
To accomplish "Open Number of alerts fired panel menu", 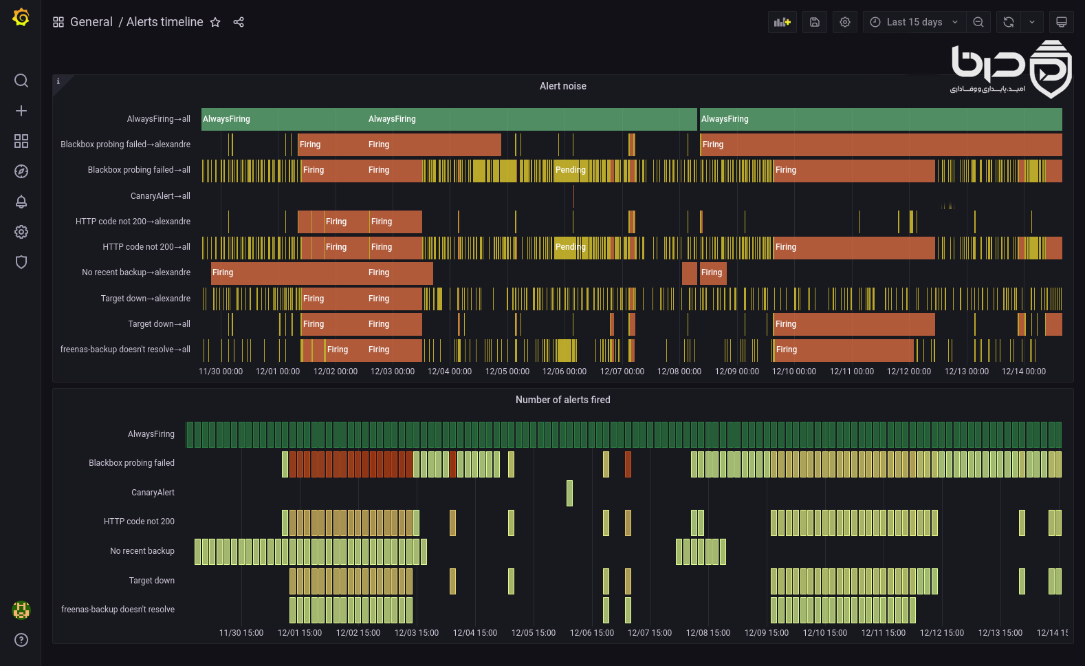I will (563, 400).
